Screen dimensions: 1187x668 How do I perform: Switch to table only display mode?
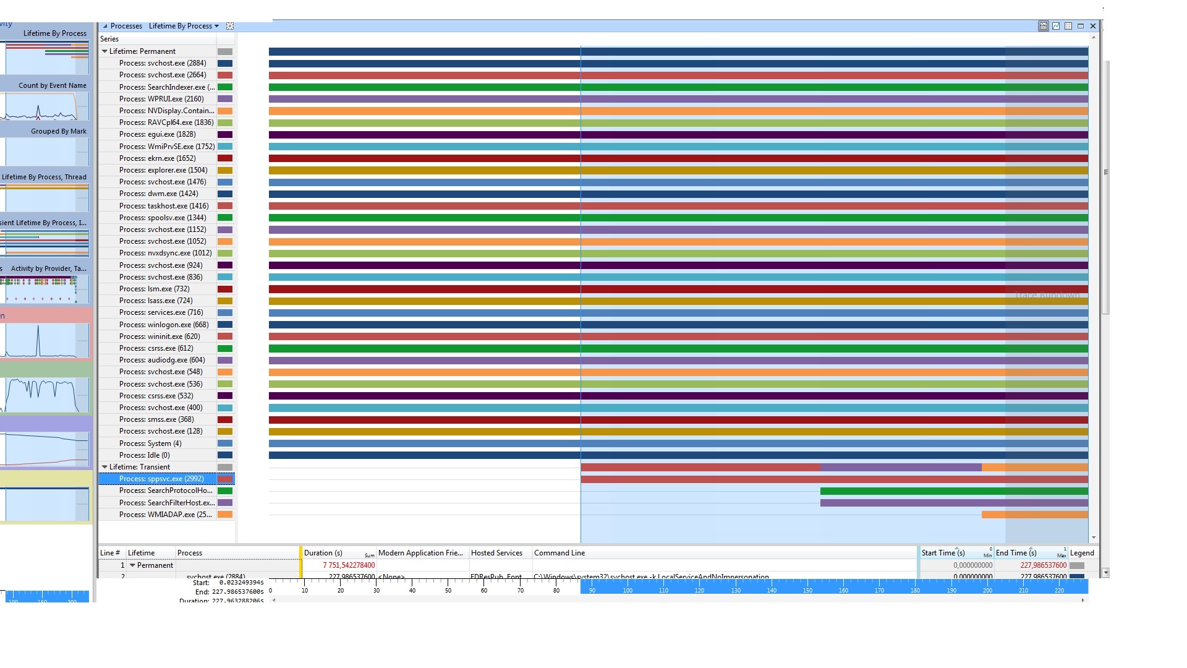coord(1068,26)
